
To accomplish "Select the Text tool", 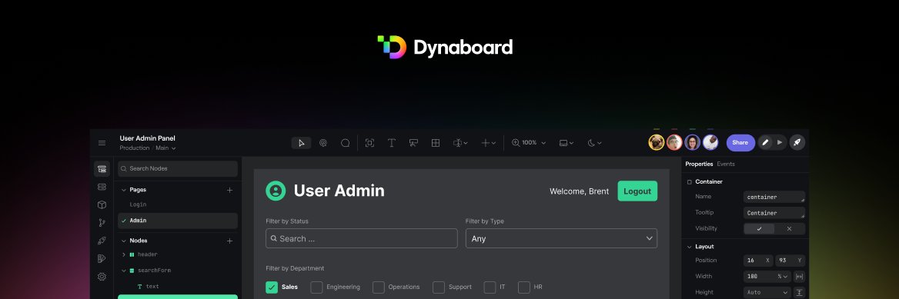I will 392,143.
